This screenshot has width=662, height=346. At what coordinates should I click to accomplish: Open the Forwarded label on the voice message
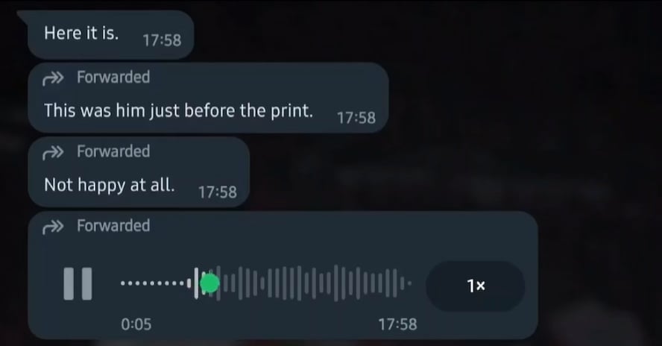pos(113,226)
